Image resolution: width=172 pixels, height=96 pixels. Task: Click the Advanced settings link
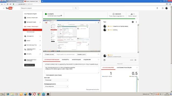pos(92,90)
